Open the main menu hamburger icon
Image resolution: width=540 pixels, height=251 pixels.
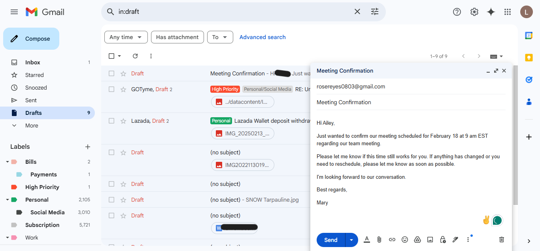(x=14, y=12)
